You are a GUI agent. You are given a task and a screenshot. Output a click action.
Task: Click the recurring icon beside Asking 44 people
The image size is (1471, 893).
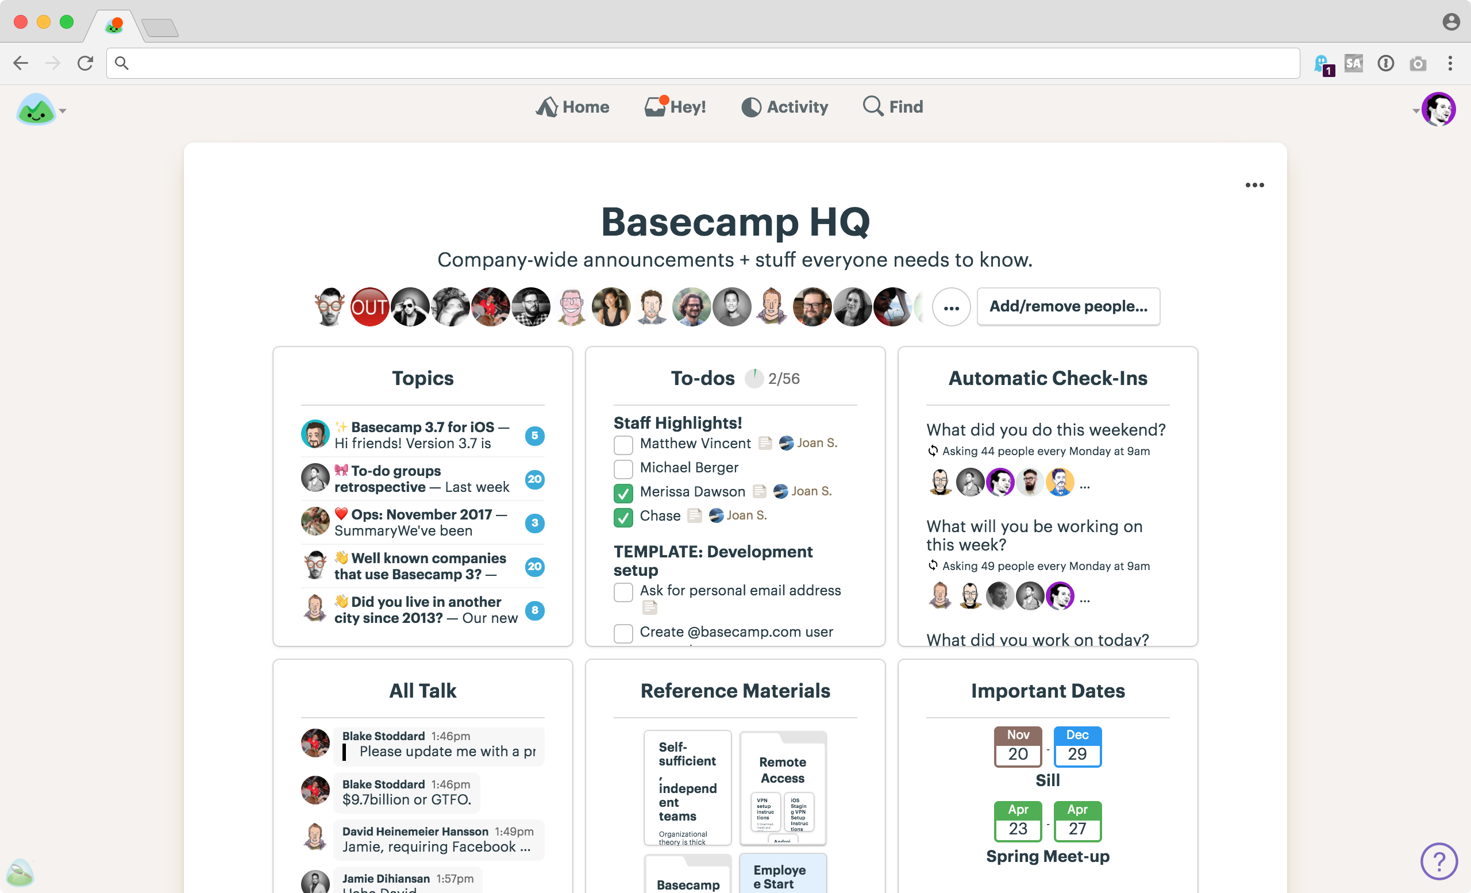[x=933, y=451]
